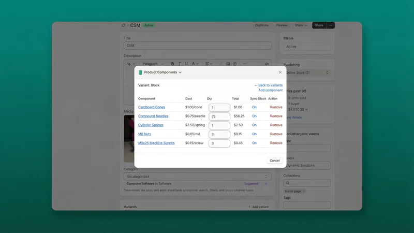Open the light Share dropdown
This screenshot has height=233, width=414.
coord(301,25)
